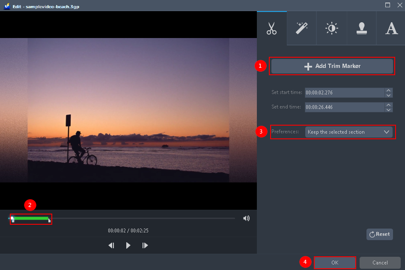Switch to the Trim scissors tab
405x270 pixels.
point(272,28)
